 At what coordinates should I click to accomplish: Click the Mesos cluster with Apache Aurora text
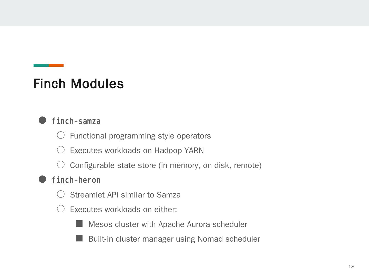(x=168, y=224)
